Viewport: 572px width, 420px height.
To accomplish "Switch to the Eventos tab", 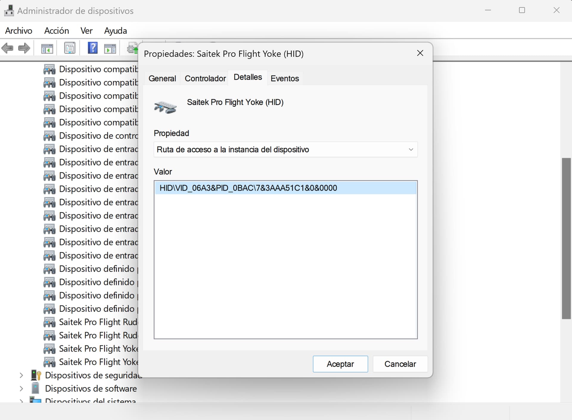I will tap(285, 79).
